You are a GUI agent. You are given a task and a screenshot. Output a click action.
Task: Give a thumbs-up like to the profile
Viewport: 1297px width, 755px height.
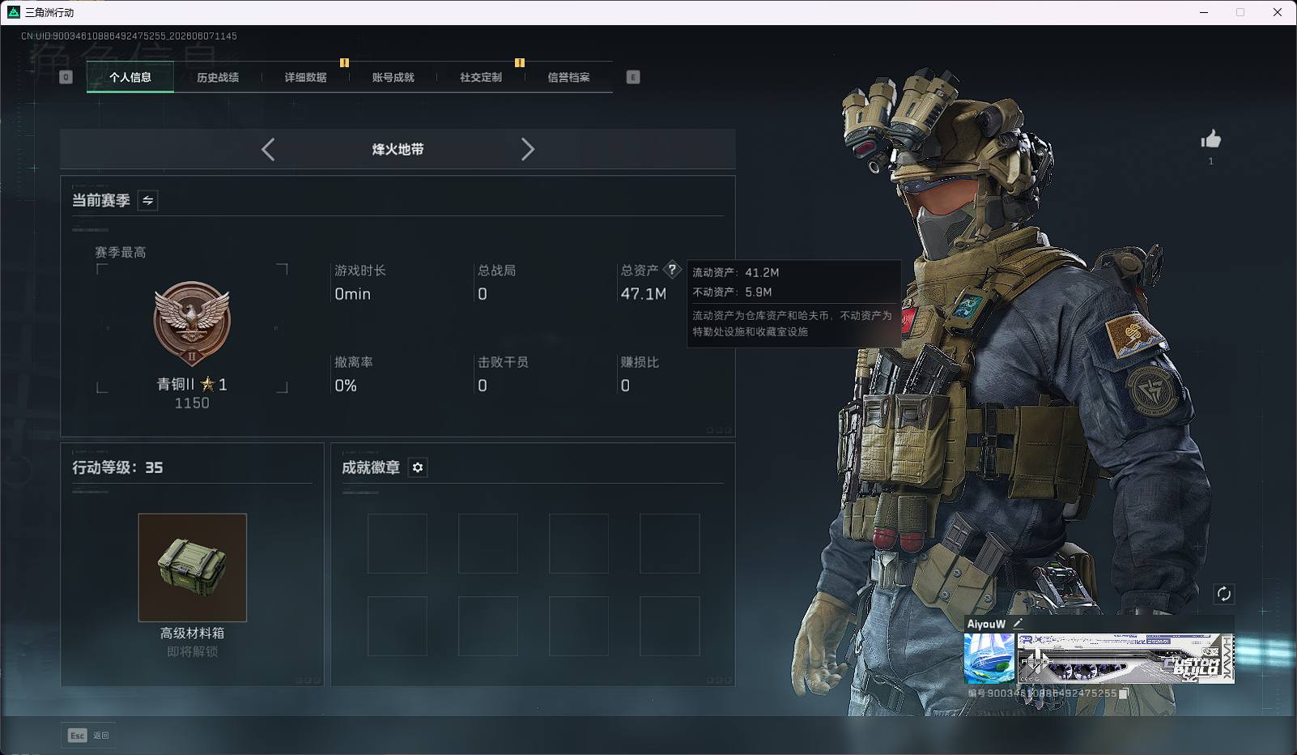[x=1211, y=139]
